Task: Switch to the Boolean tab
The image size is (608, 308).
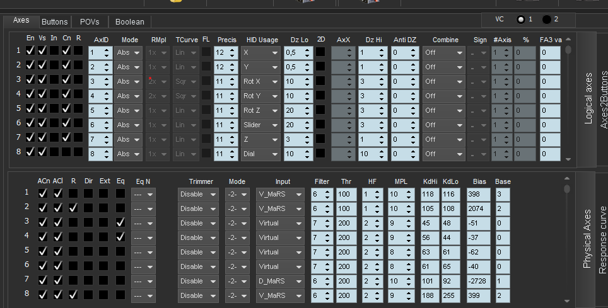Action: [129, 22]
